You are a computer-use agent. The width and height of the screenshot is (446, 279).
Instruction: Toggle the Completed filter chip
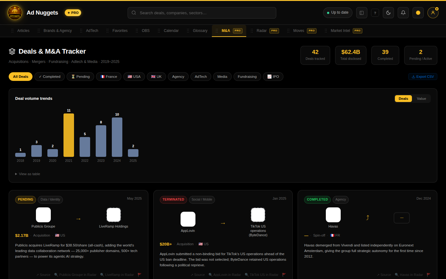(50, 77)
